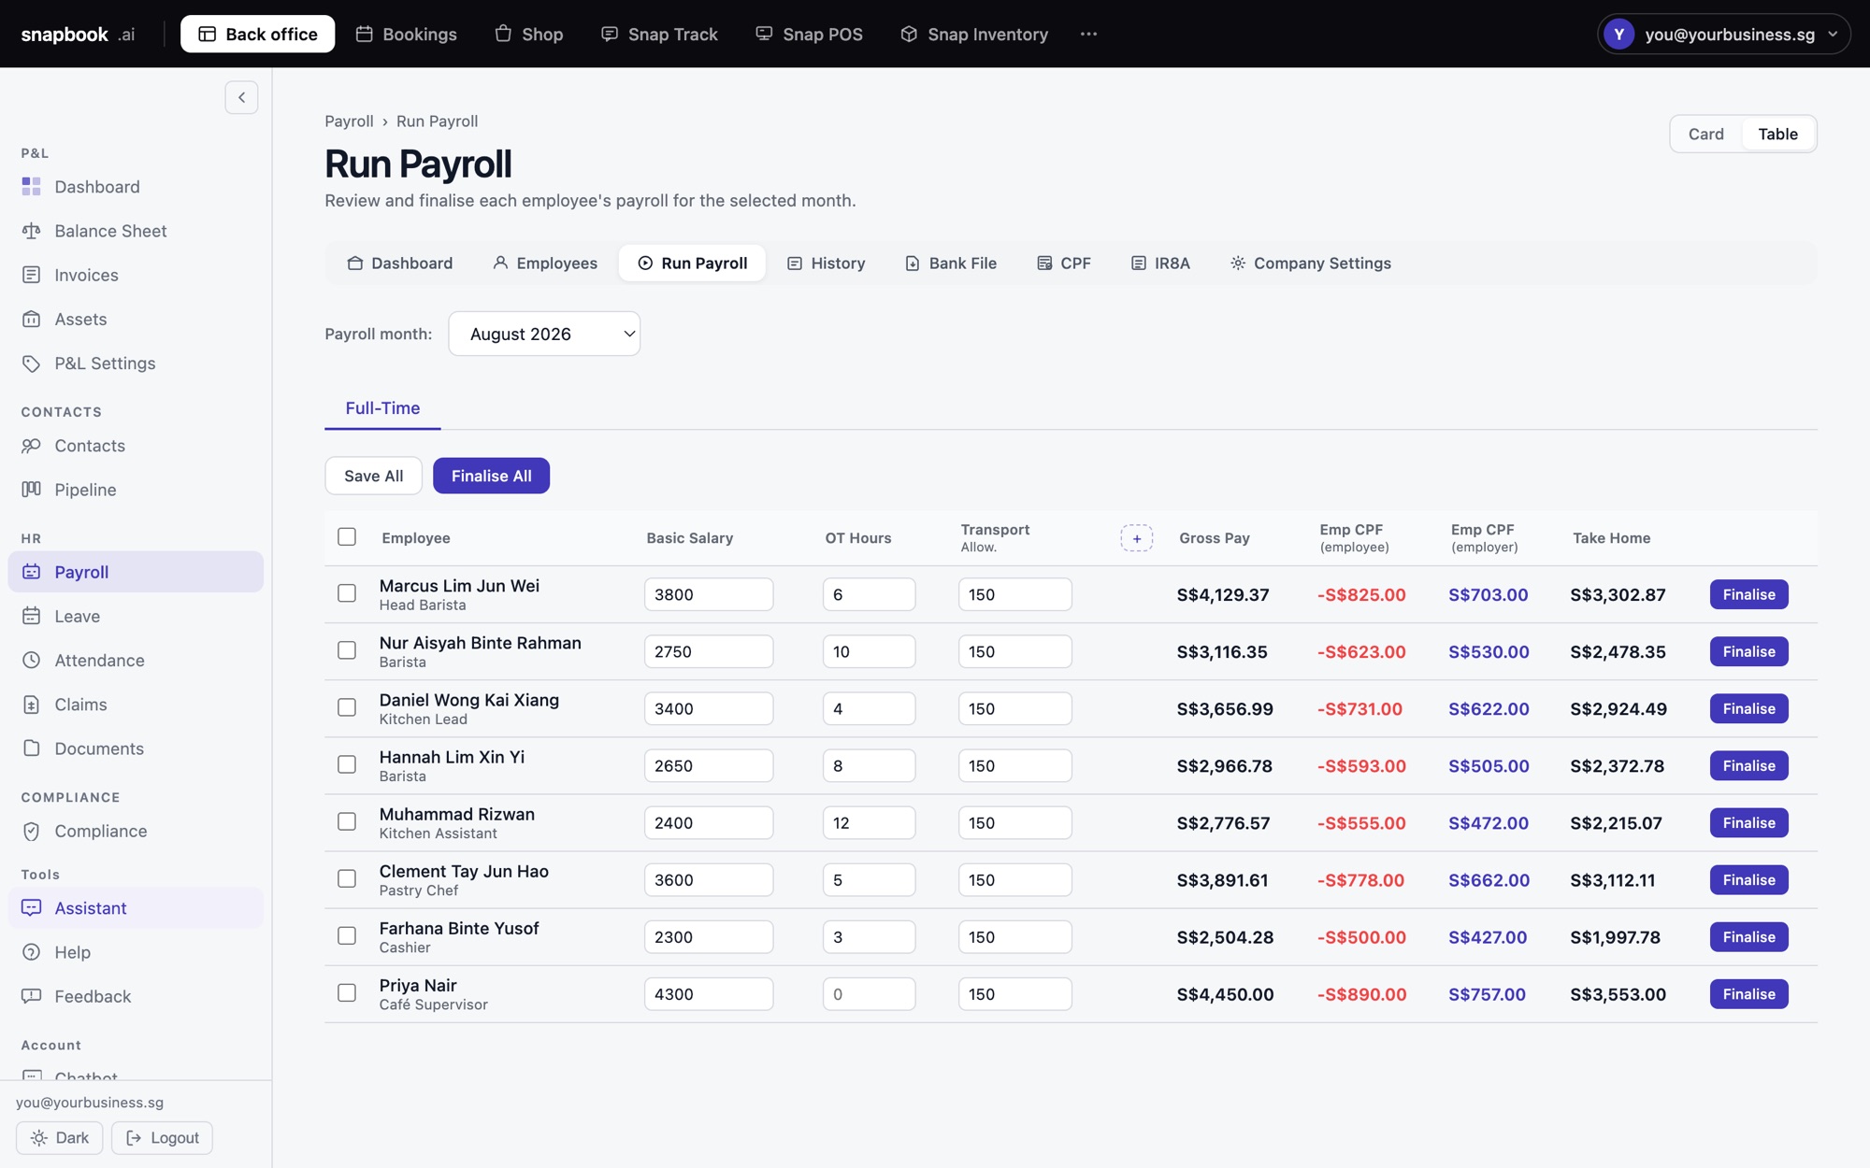
Task: Switch to Dark theme
Action: point(60,1137)
